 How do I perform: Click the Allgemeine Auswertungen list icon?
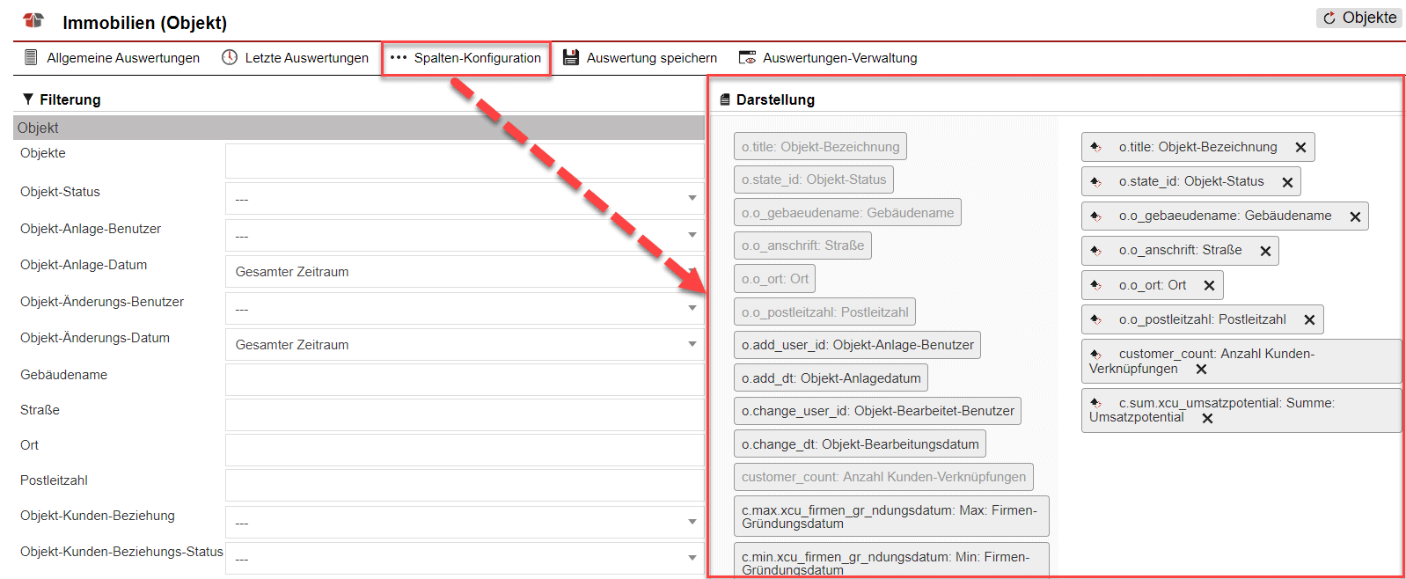(x=31, y=58)
